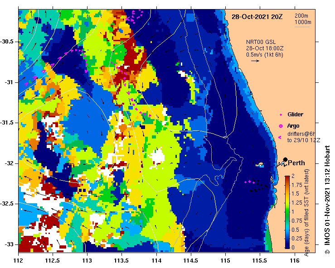Click the black Perth city marker dot
The height and width of the screenshot is (268, 335).
pos(285,160)
